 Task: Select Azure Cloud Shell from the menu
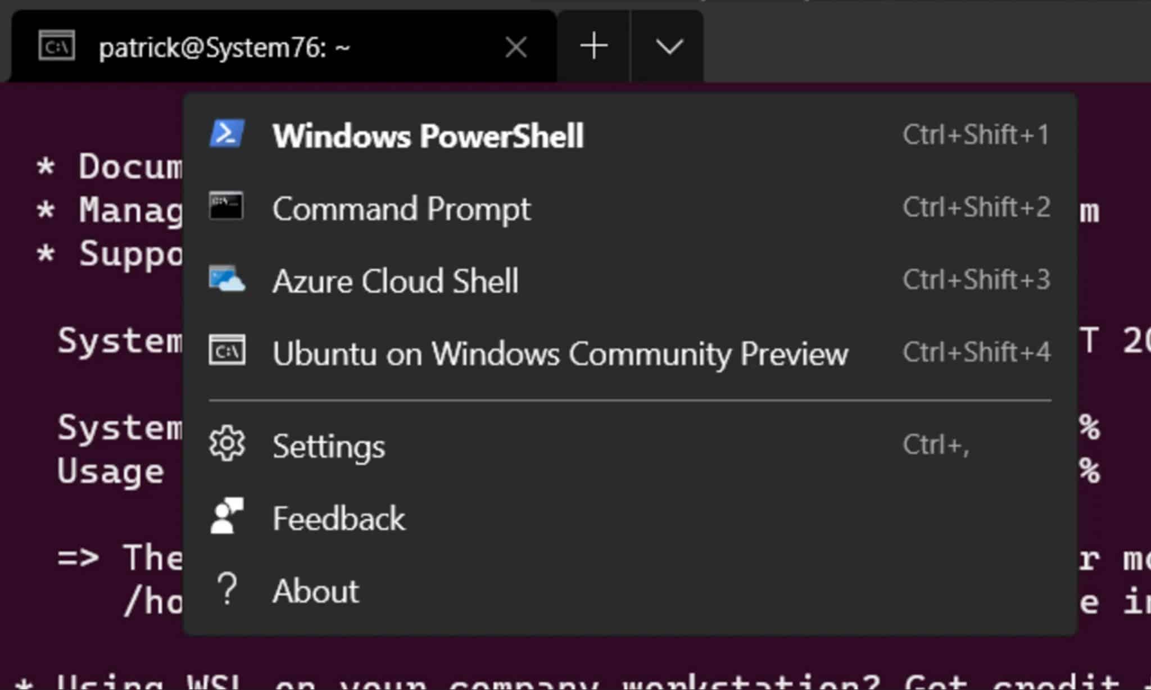tap(395, 281)
